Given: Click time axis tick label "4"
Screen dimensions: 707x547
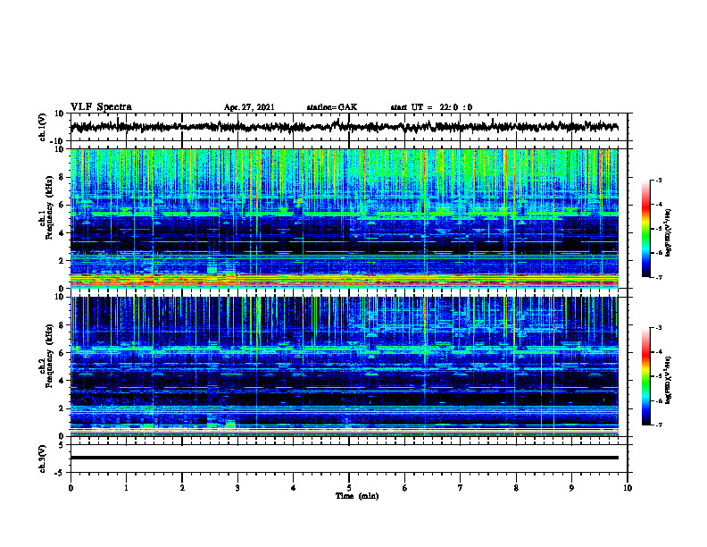Looking at the screenshot, I should point(294,488).
